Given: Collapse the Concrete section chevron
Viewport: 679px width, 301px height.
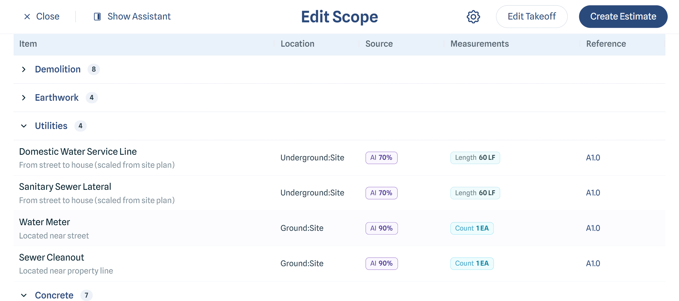Looking at the screenshot, I should tap(24, 295).
